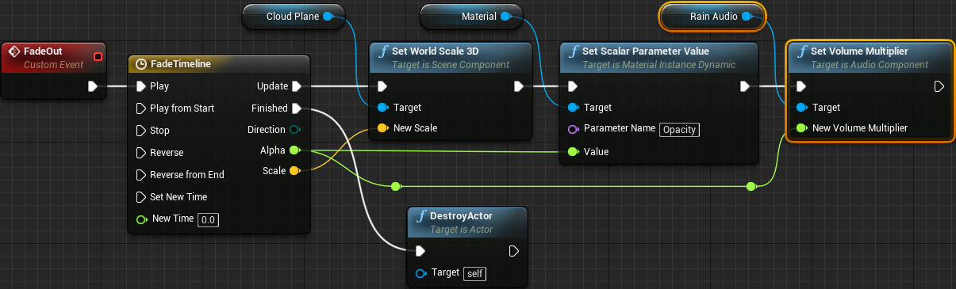
Task: Click the FadeOut event red delegate pin
Action: coord(98,56)
